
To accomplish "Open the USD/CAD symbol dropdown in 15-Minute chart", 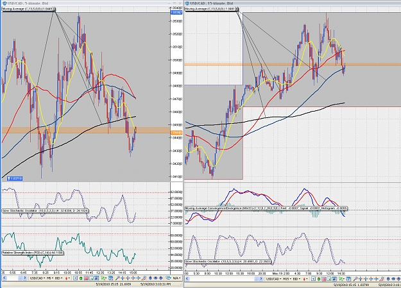I will point(273,279).
